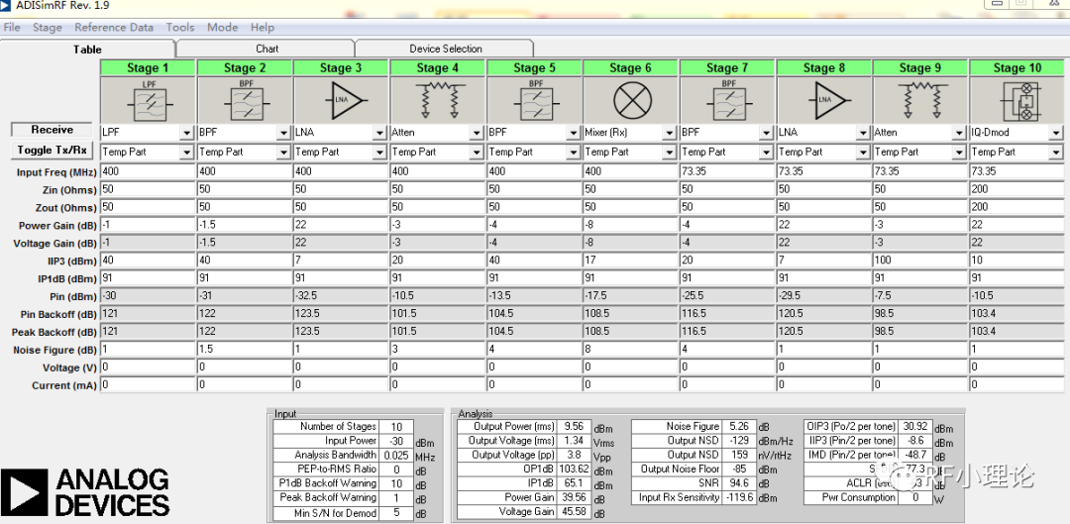The height and width of the screenshot is (524, 1070).
Task: Edit the Number of Stages field
Action: pyautogui.click(x=395, y=427)
